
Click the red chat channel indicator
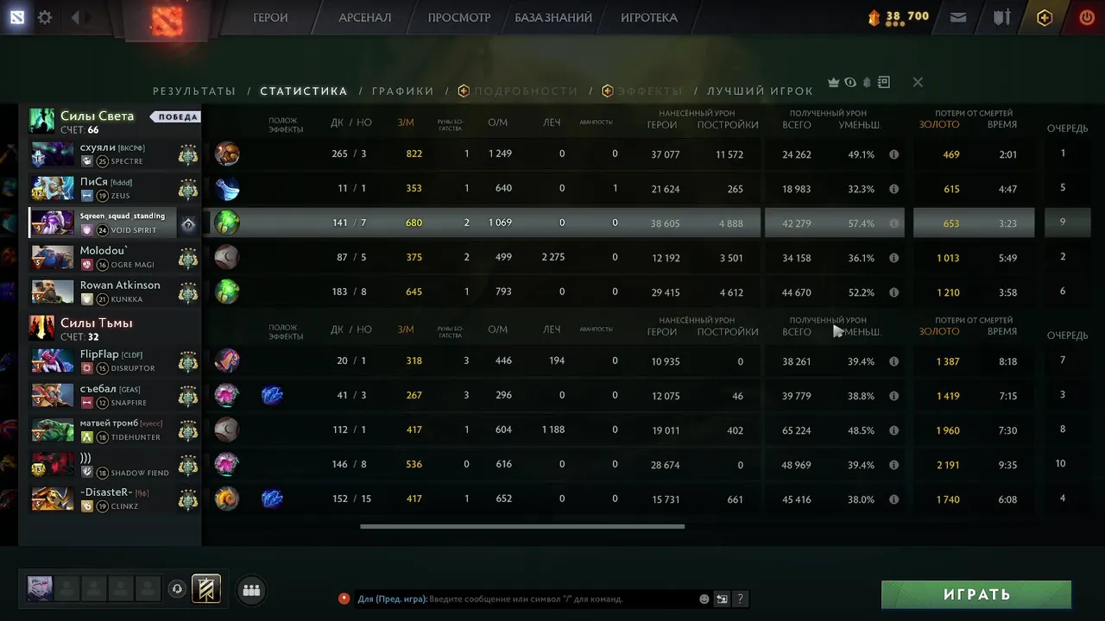tap(344, 598)
